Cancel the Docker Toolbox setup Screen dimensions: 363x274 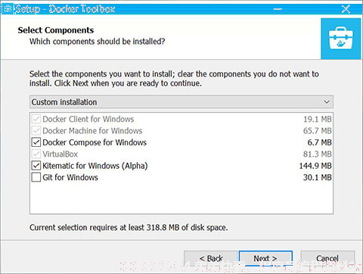pos(327,258)
